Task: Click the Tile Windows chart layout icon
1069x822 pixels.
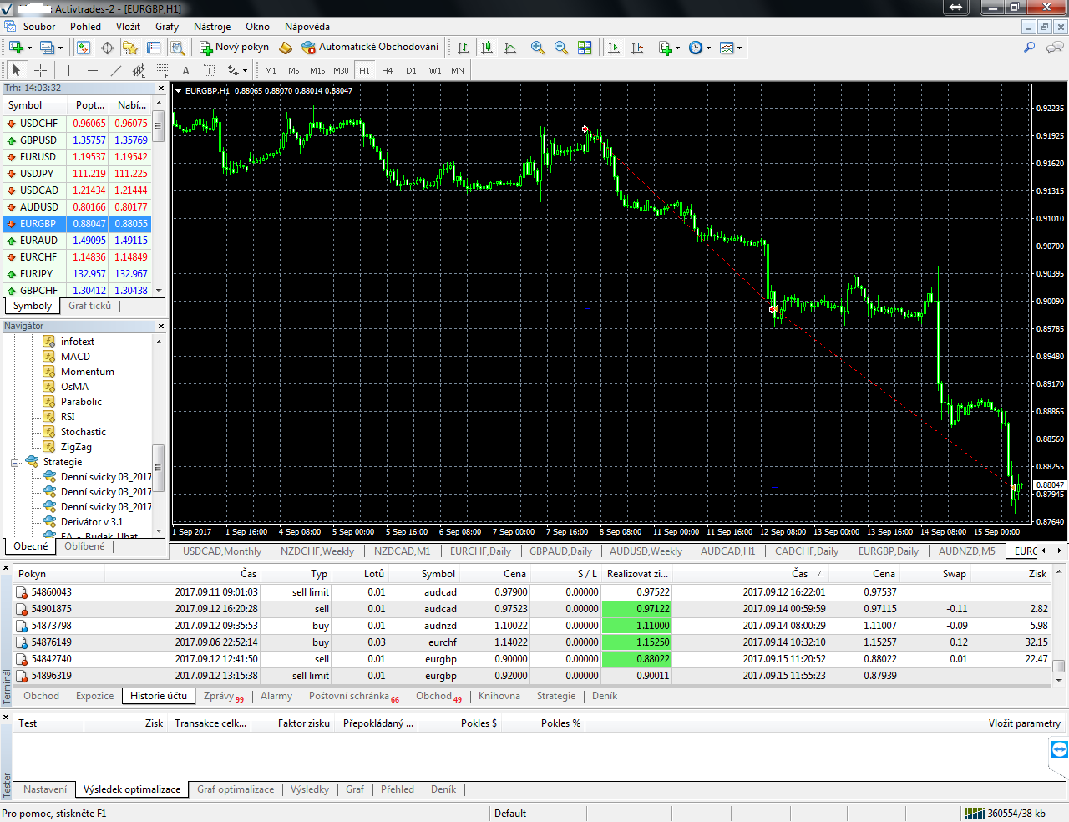Action: (585, 48)
